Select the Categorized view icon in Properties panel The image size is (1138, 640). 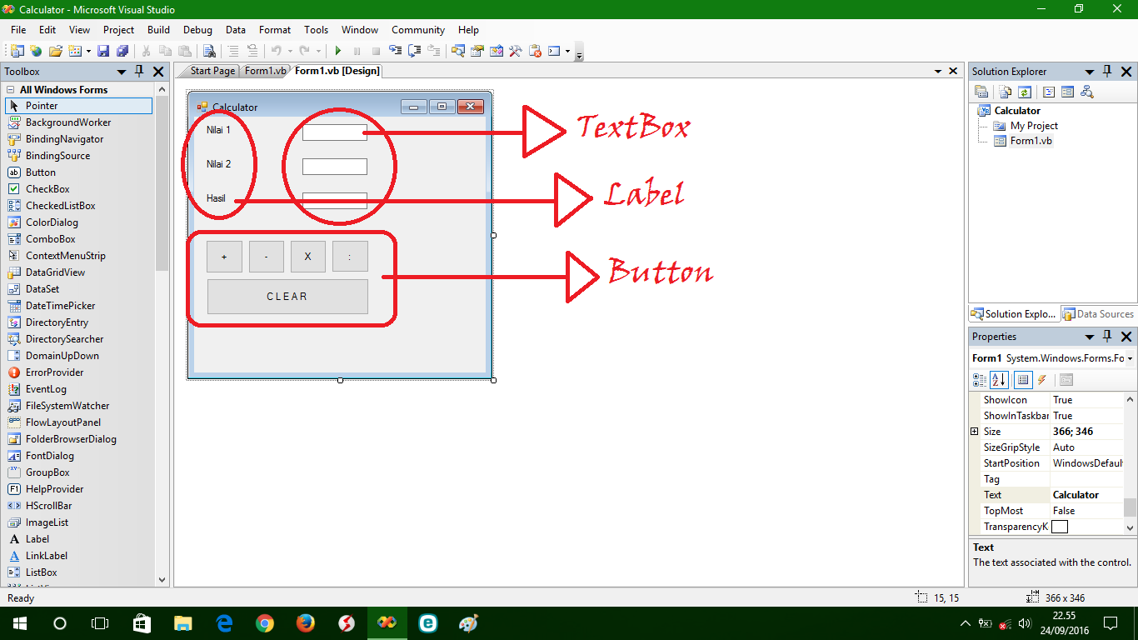tap(980, 380)
